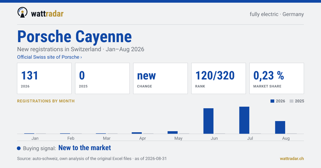Select the CHANGE card showing new
321x168 pixels.
160,78
